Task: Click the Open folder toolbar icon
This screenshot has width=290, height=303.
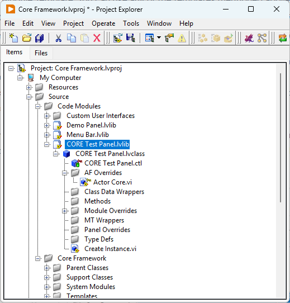Action: point(27,38)
